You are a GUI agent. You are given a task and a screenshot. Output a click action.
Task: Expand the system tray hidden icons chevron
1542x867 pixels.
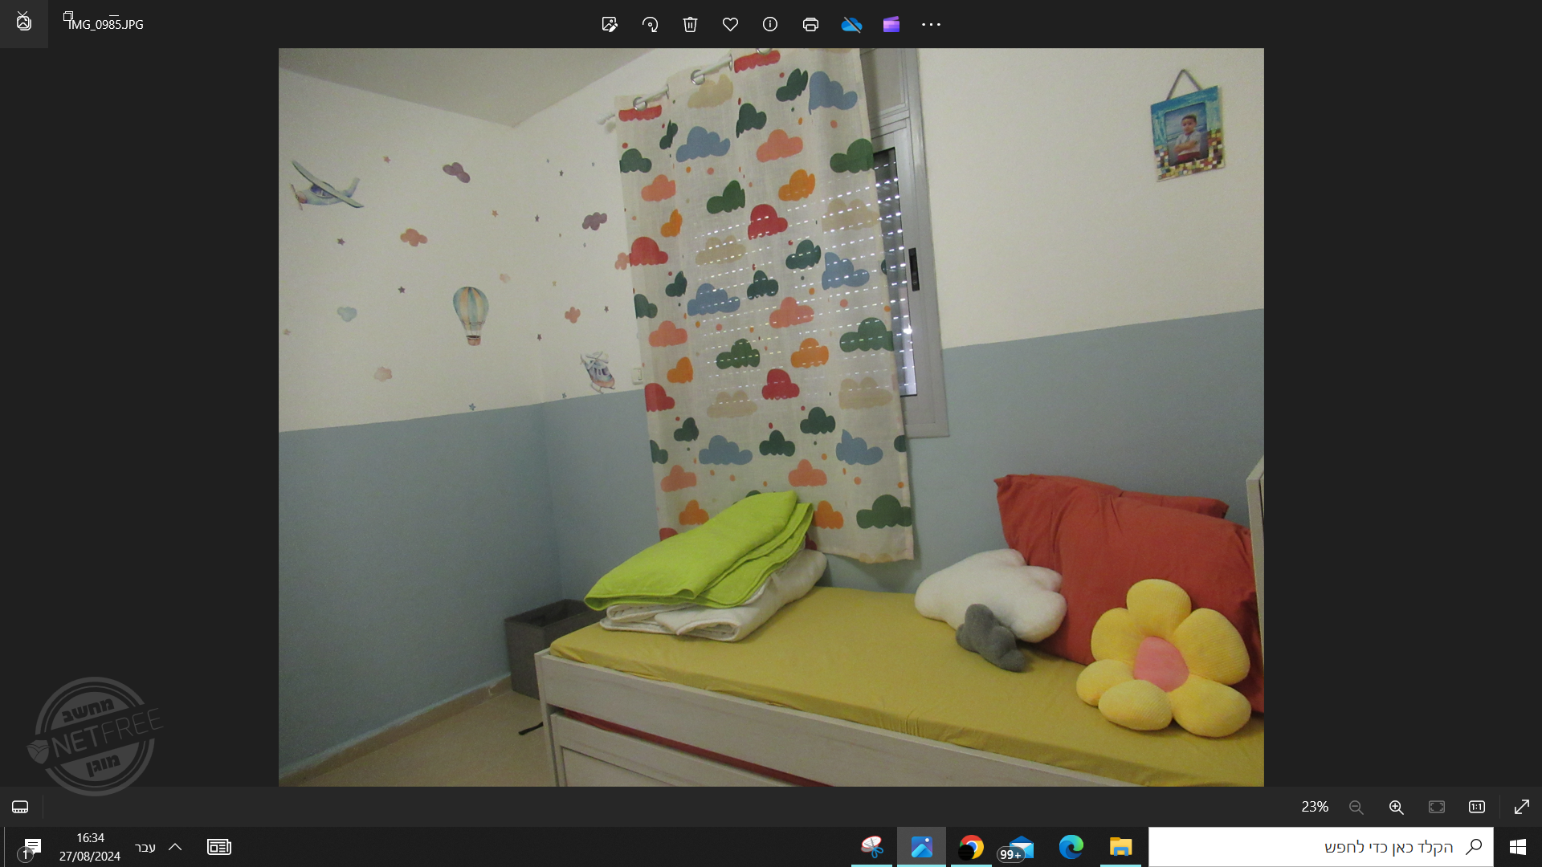[175, 847]
